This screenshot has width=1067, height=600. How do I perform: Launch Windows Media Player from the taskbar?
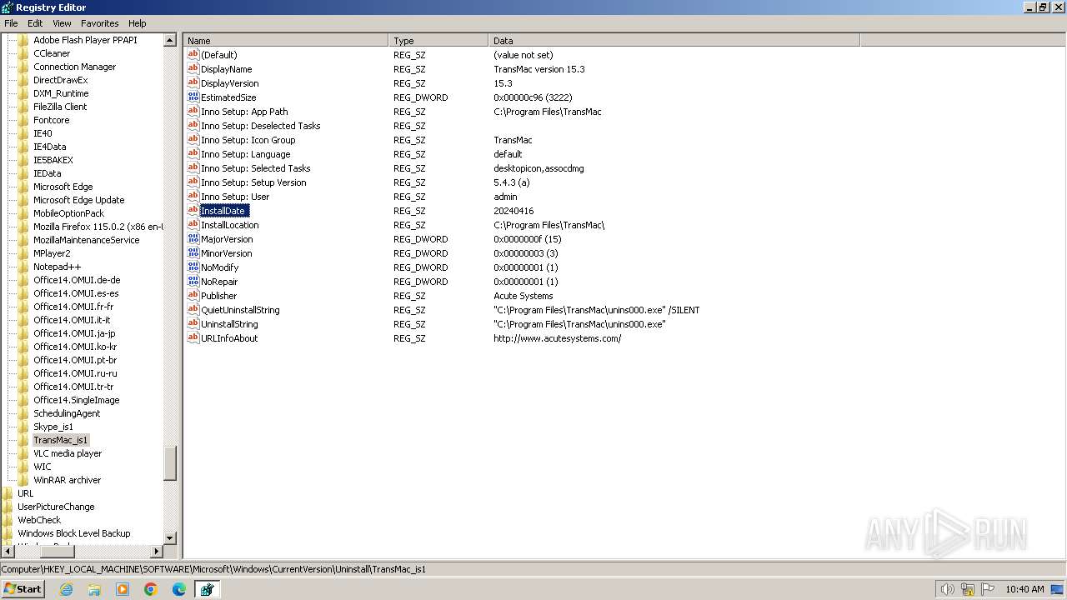tap(123, 589)
